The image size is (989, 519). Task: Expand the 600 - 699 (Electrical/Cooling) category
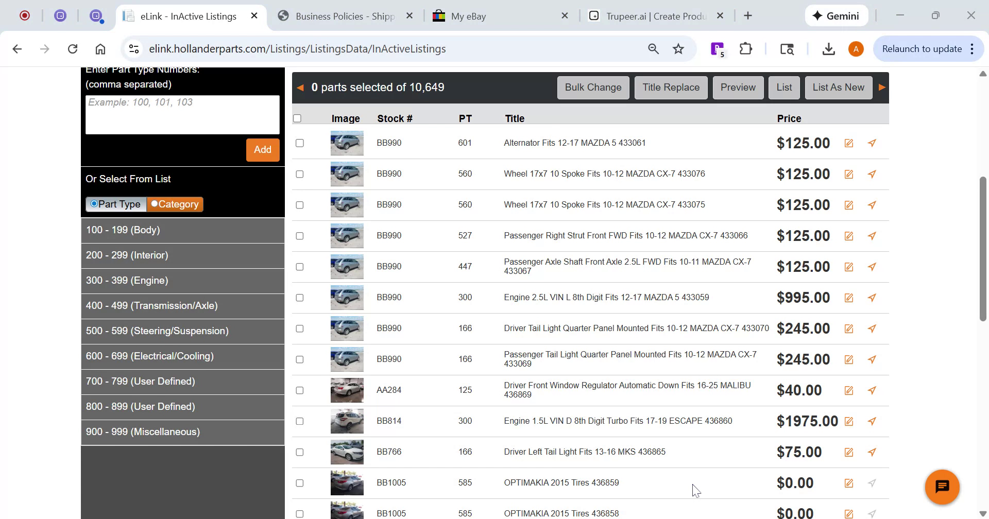(x=182, y=356)
